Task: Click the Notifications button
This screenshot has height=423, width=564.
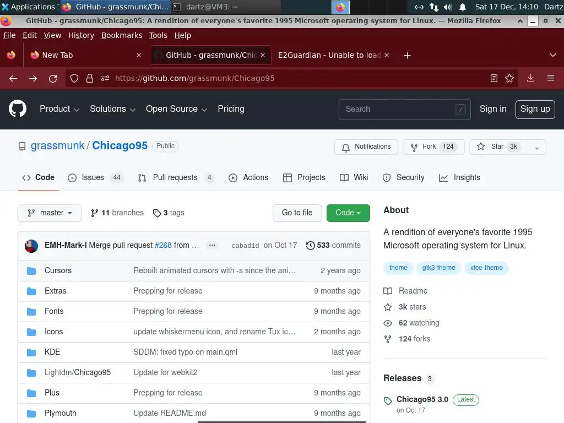Action: coord(366,147)
